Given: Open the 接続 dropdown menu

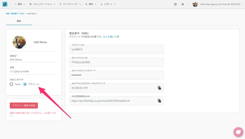Looking at the screenshot, I should (20, 4).
